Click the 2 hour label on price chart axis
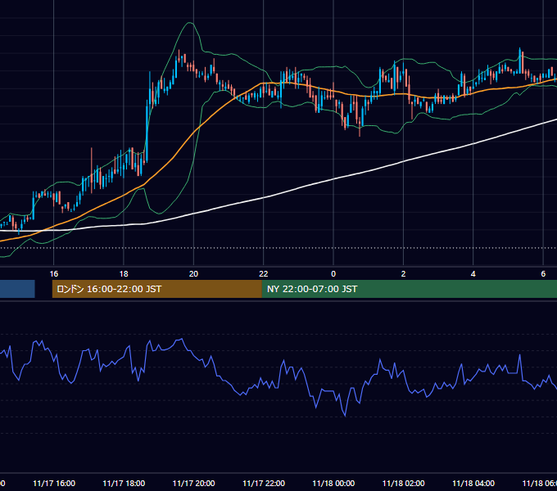The image size is (557, 491). [403, 274]
